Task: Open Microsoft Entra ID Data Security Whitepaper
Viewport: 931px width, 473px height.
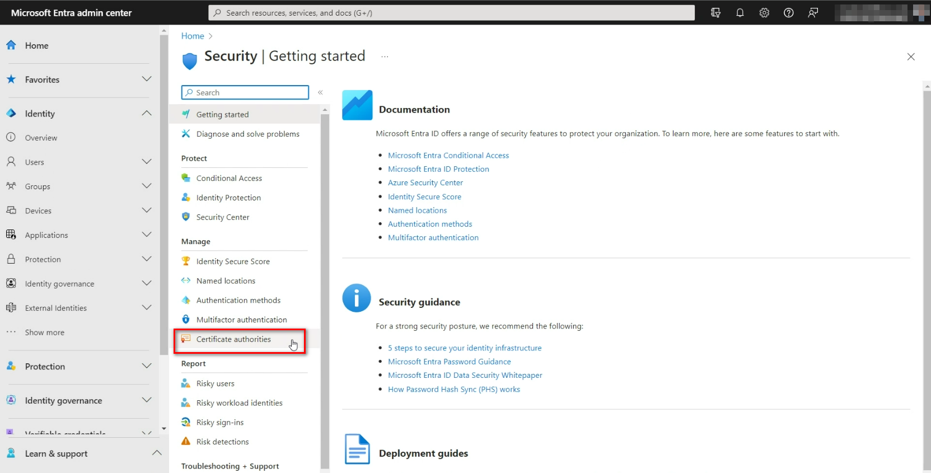Action: (465, 375)
